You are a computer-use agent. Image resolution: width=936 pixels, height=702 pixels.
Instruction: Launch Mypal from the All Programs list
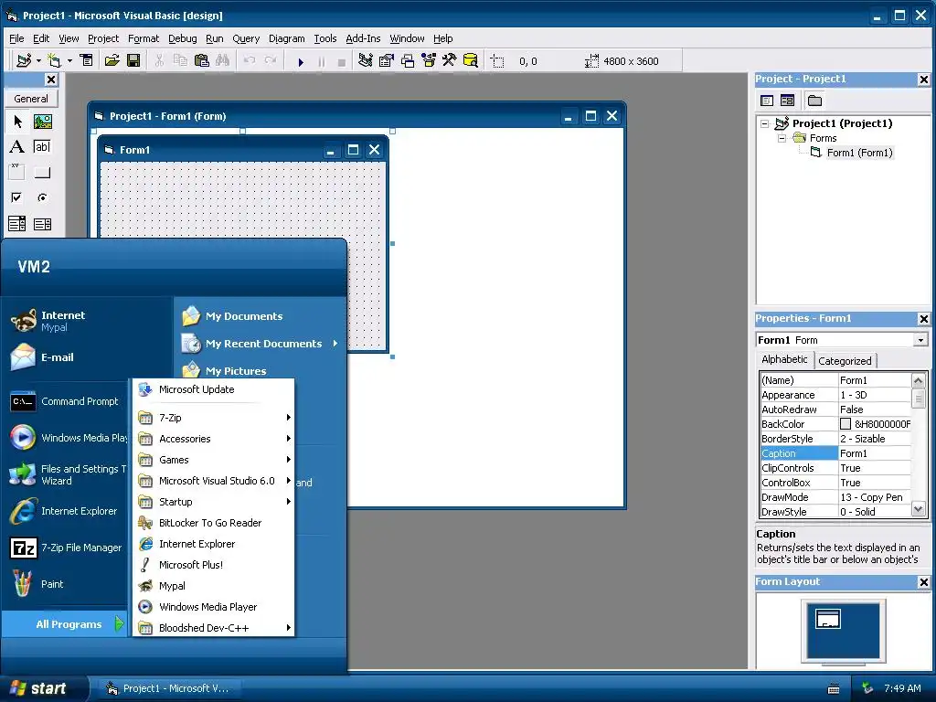[214, 586]
